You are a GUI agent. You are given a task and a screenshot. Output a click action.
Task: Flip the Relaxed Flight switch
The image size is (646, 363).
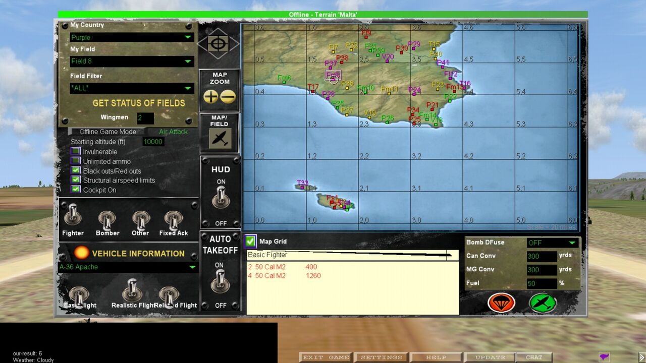[169, 296]
